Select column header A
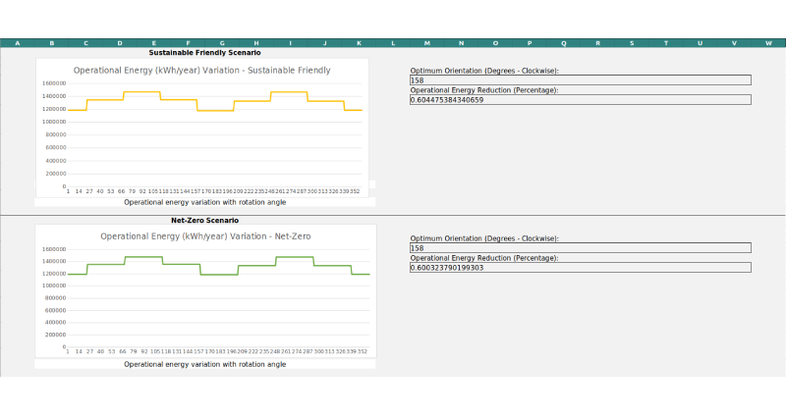The image size is (786, 415). [x=17, y=43]
